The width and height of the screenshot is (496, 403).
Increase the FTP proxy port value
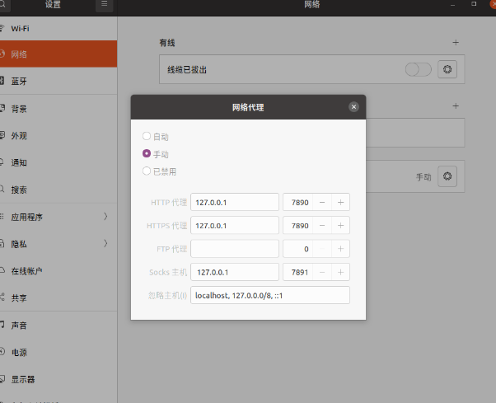(340, 248)
